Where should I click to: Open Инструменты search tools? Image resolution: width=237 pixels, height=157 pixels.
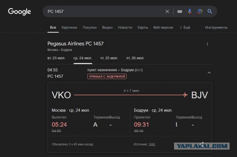[216, 27]
